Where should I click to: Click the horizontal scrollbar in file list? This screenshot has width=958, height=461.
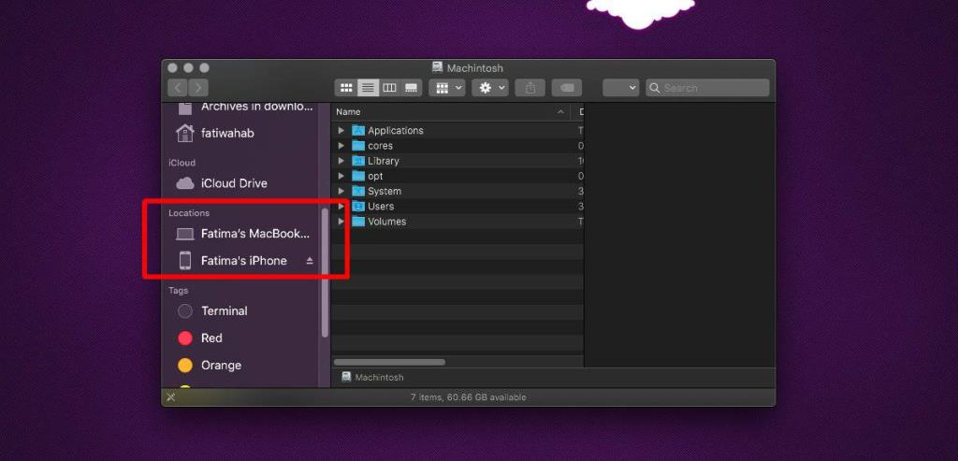389,362
